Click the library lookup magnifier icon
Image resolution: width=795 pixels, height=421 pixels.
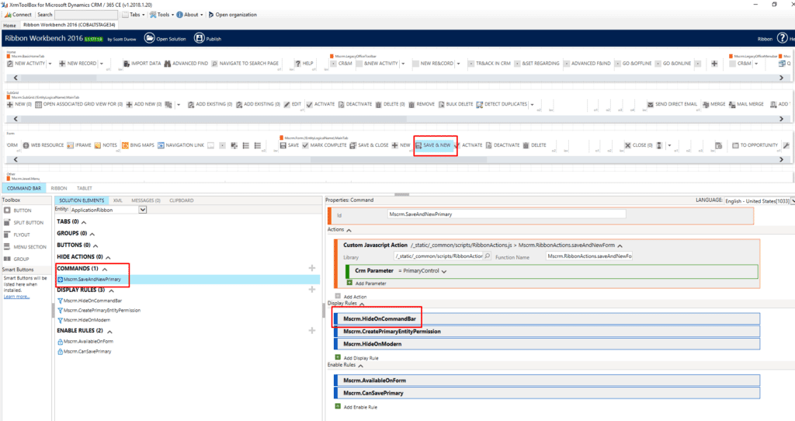[487, 256]
